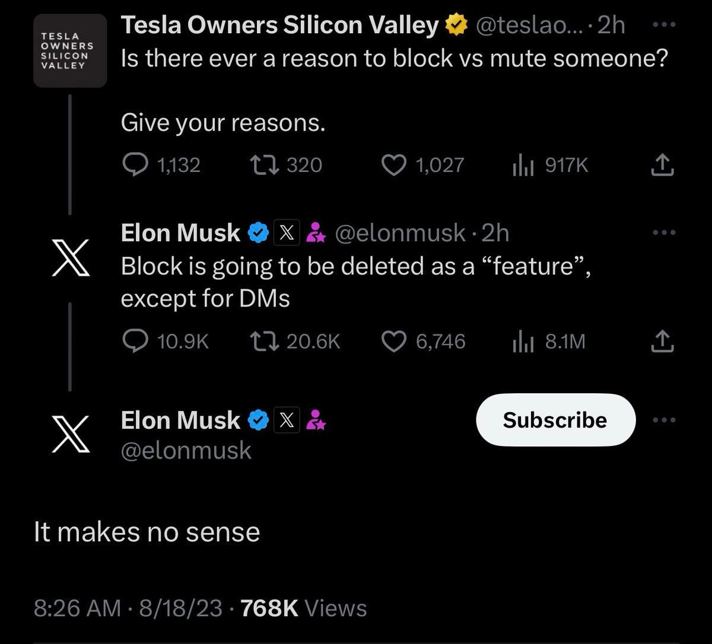The image size is (712, 644).
Task: Click the 8:26 AM 8/18/23 timestamp
Action: tap(128, 608)
